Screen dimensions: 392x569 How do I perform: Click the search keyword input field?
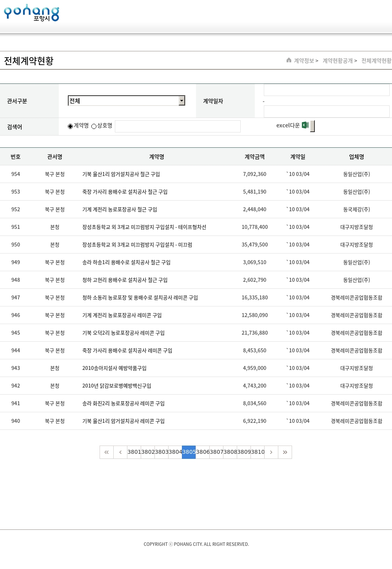pyautogui.click(x=178, y=126)
